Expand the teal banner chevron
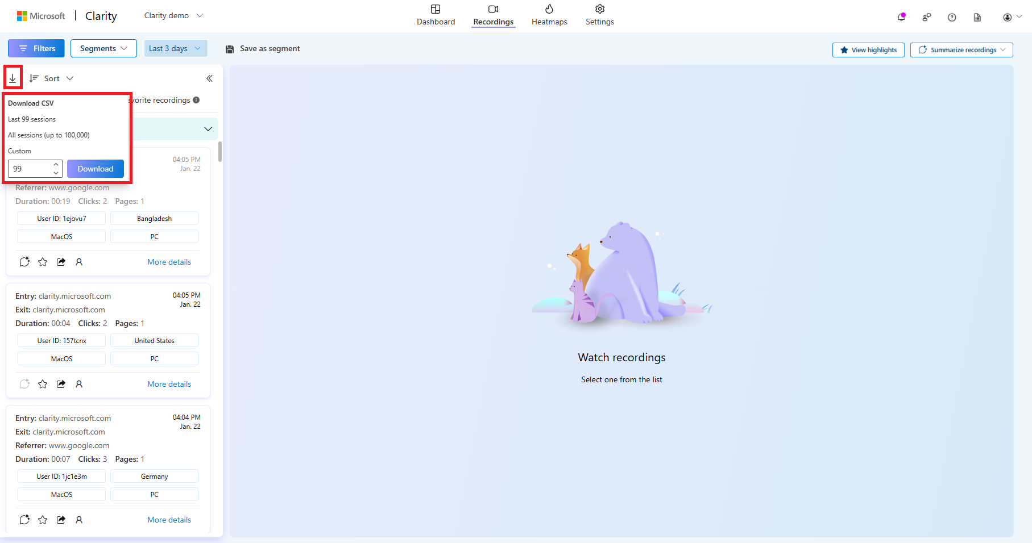Screen dimensions: 1032x543 click(208, 129)
